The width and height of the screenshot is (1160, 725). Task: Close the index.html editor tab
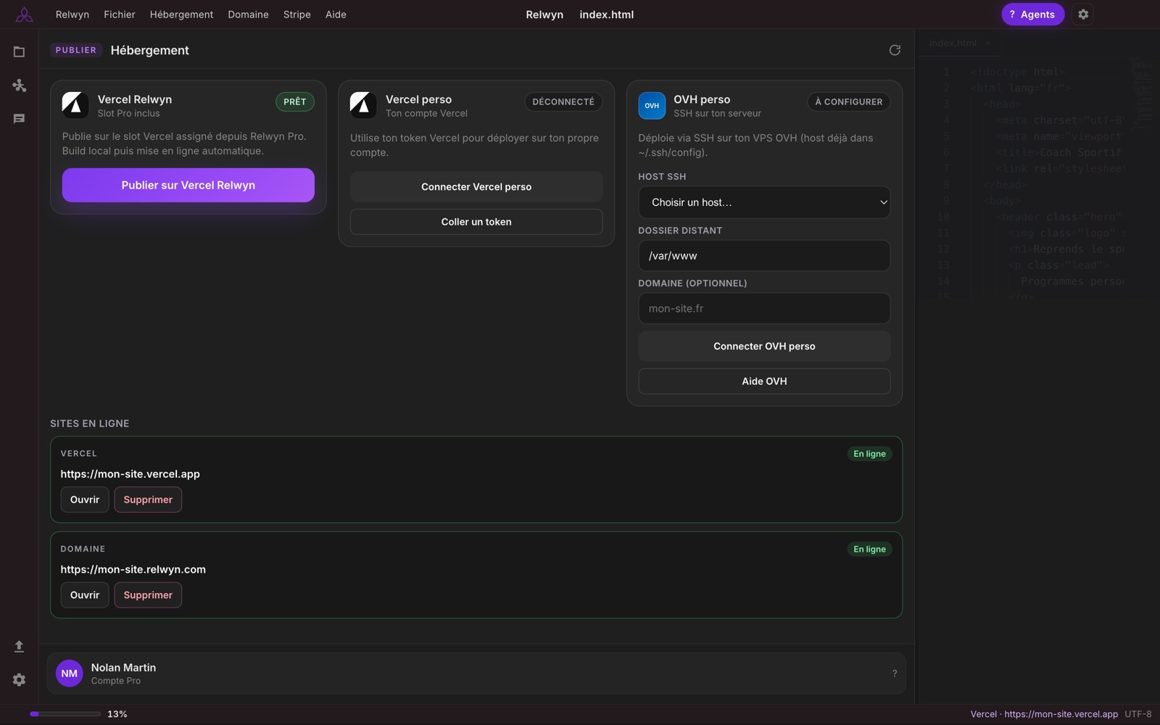point(987,43)
